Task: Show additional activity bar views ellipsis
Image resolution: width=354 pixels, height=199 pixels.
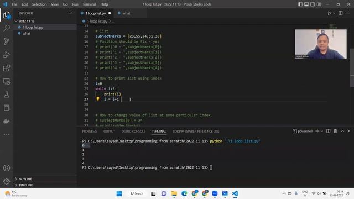Action: click(x=7, y=134)
